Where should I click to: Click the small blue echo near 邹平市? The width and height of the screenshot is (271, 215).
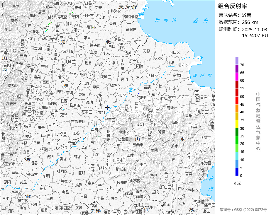138,93
